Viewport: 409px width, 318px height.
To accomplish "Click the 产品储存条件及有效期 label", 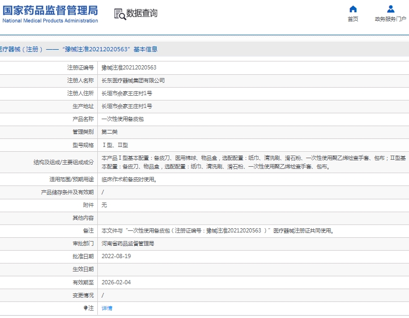I will click(x=67, y=192).
